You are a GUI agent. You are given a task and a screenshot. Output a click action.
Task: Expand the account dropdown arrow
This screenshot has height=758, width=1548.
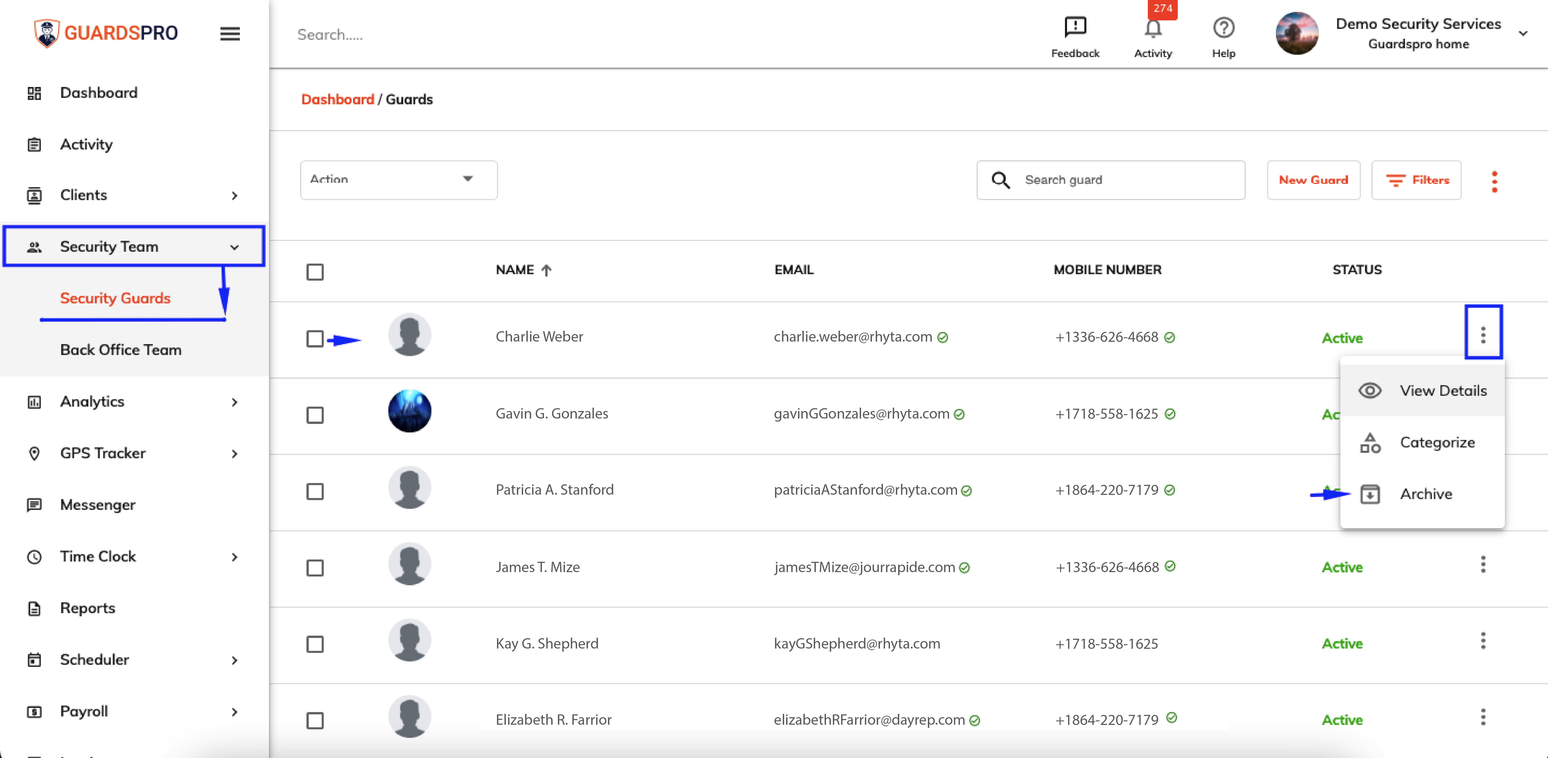tap(1523, 34)
